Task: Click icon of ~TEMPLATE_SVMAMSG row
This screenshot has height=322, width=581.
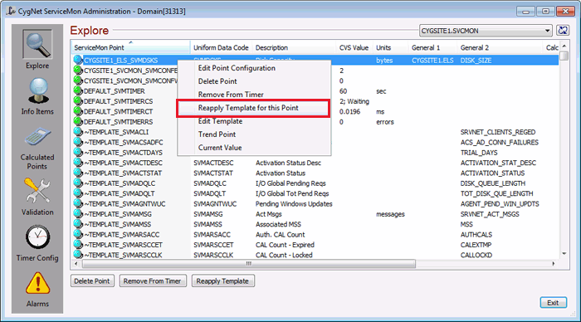Action: click(x=78, y=214)
